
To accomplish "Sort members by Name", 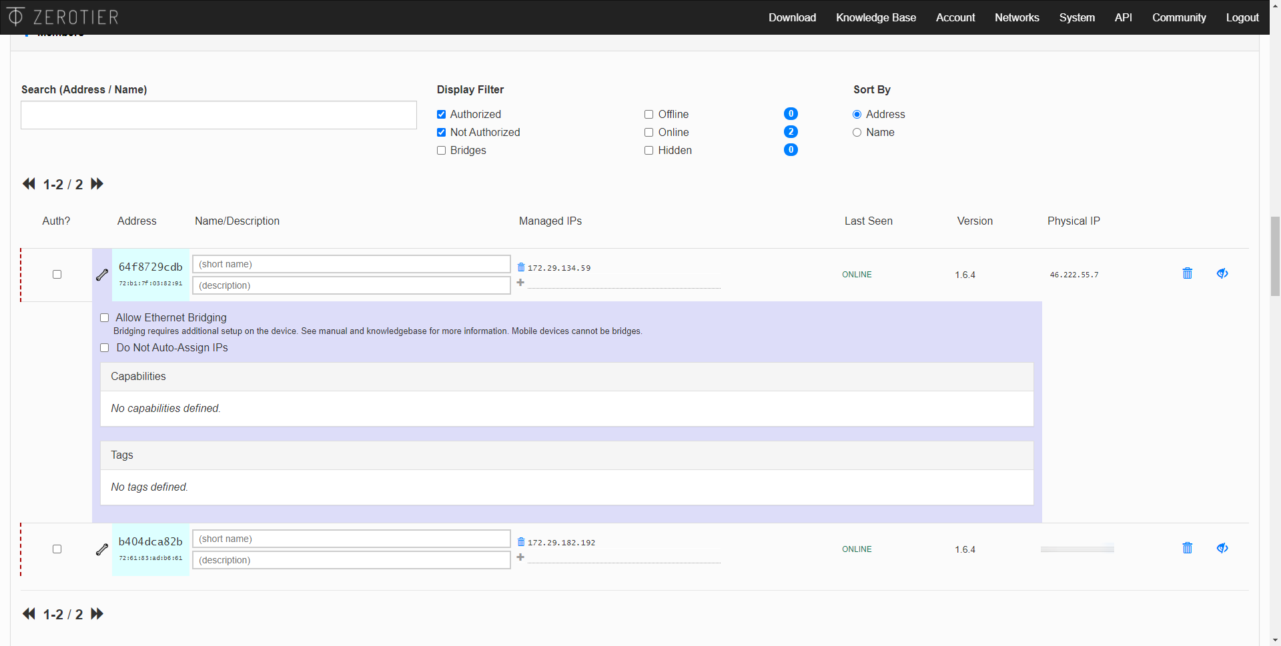I will point(857,133).
